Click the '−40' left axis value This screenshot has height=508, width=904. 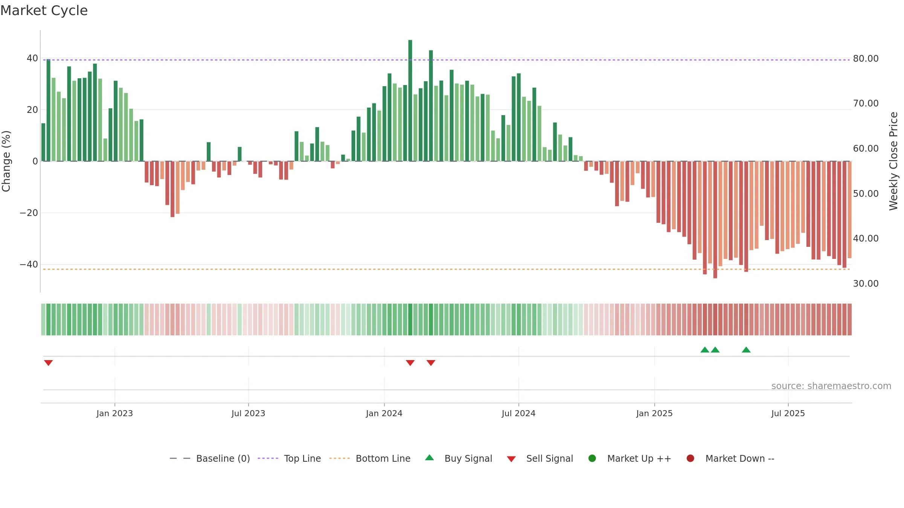click(29, 264)
